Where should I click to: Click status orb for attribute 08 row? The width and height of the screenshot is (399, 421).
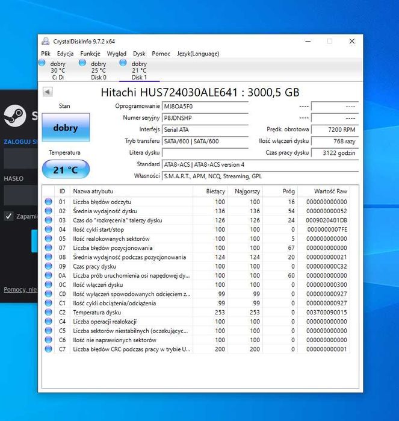coord(49,257)
